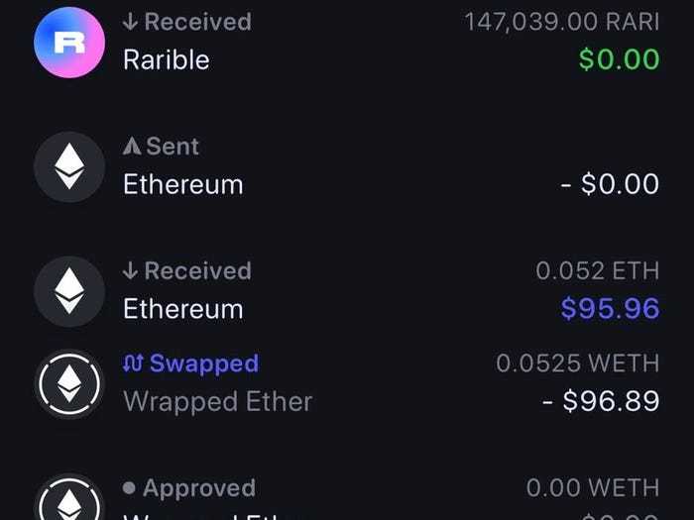This screenshot has width=694, height=520.
Task: Click the $95.96 received value
Action: point(610,308)
